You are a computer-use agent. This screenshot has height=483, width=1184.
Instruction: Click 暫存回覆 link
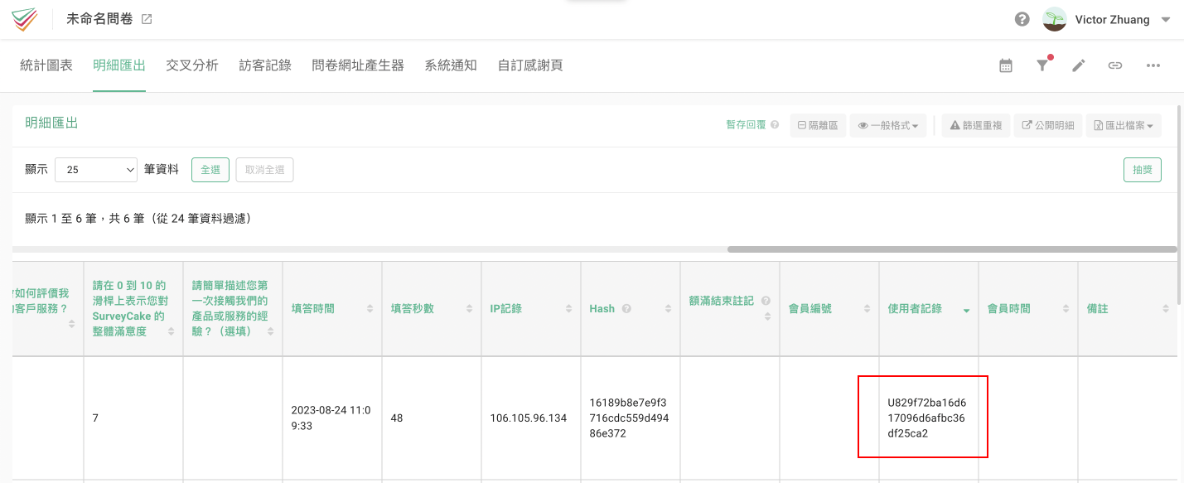pyautogui.click(x=746, y=125)
